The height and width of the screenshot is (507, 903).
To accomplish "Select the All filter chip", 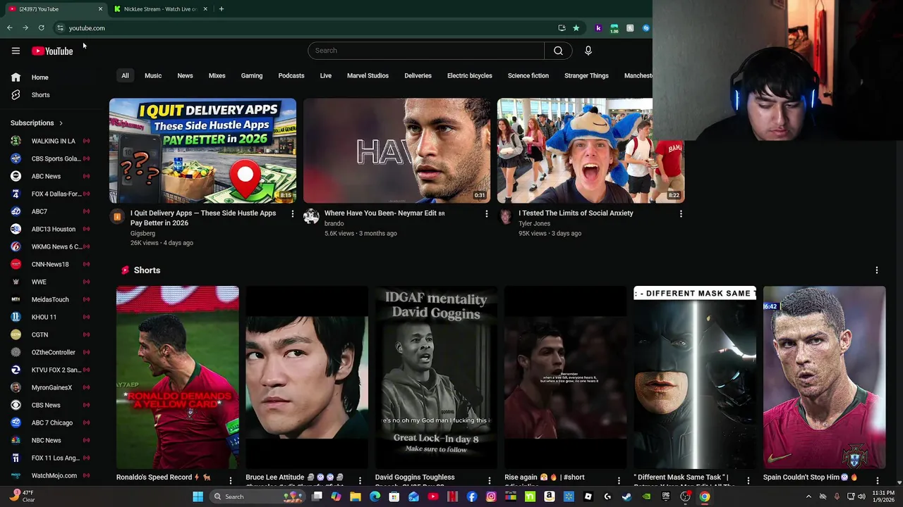I will 125,75.
